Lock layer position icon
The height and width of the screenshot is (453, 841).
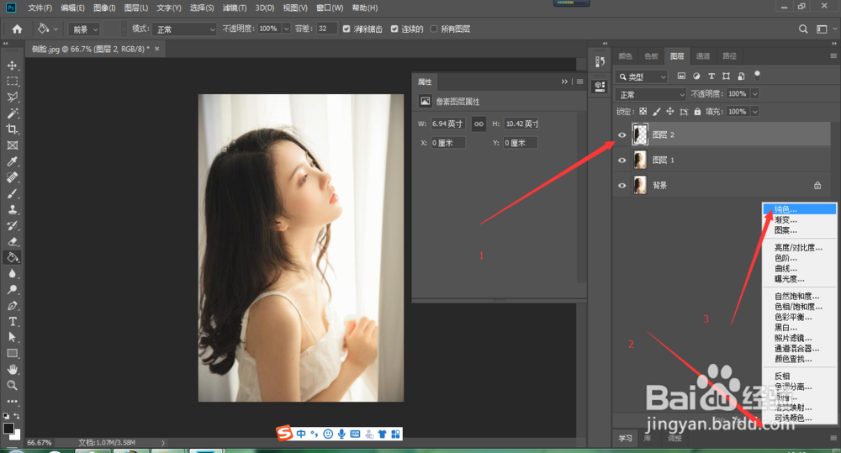(x=670, y=112)
